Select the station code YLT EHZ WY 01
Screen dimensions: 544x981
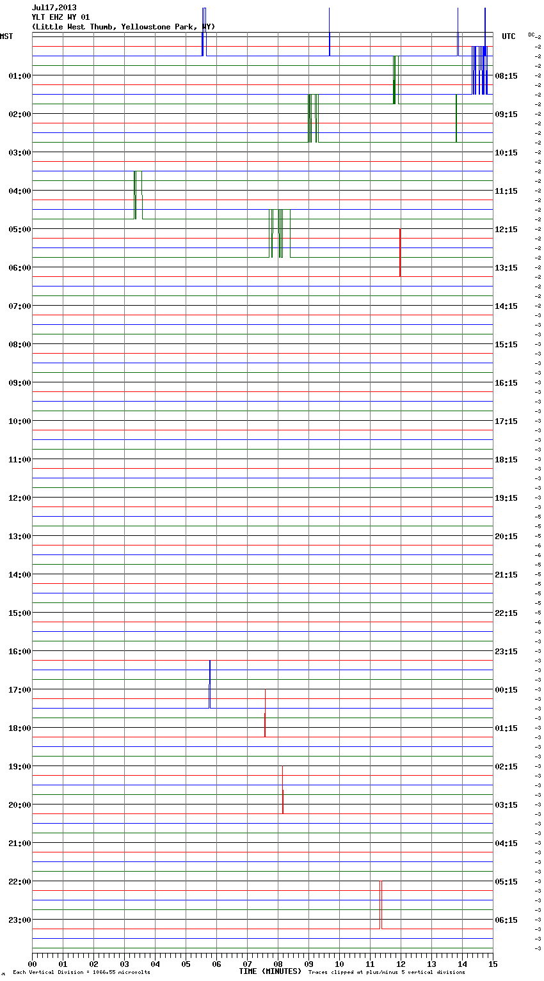click(61, 17)
